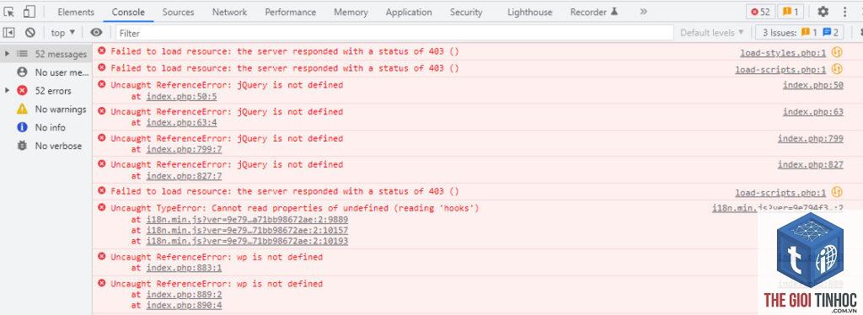Switch to the Elements tab
The width and height of the screenshot is (863, 315).
76,12
